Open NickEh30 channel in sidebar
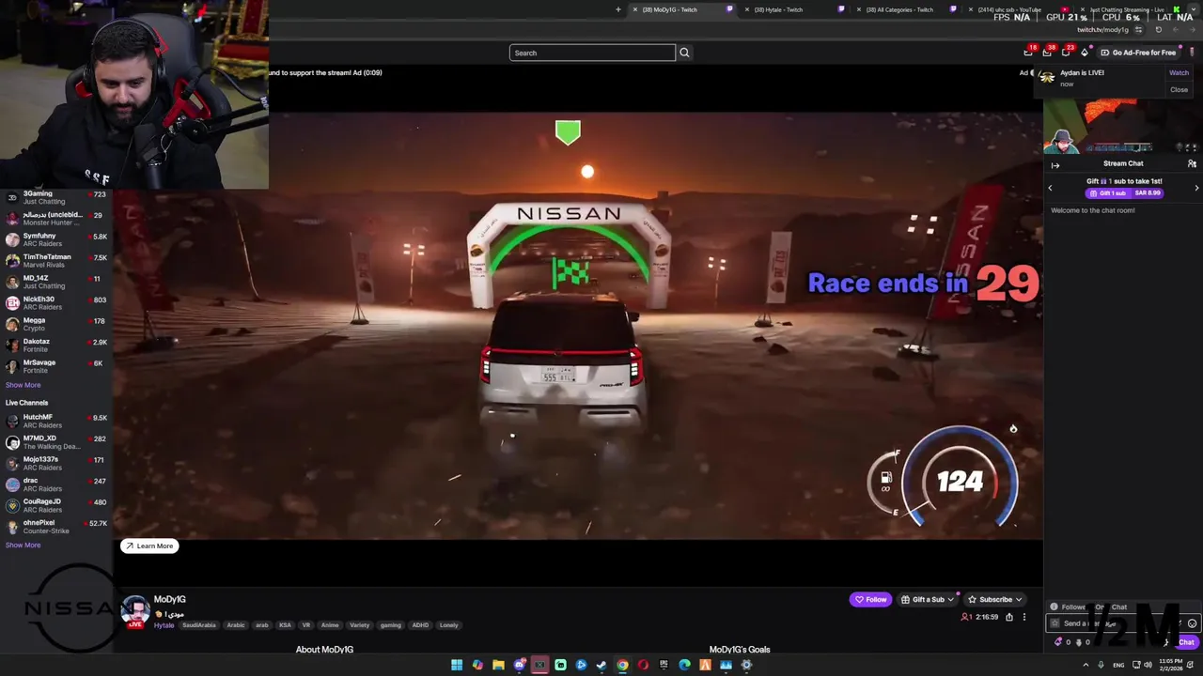 [56, 302]
